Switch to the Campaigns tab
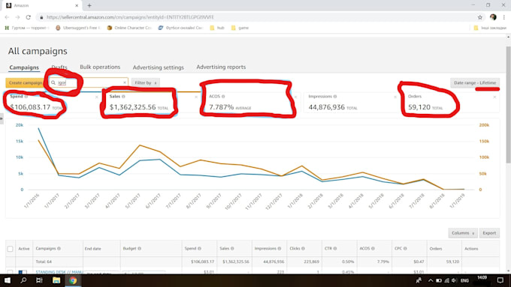The width and height of the screenshot is (511, 287). point(24,67)
